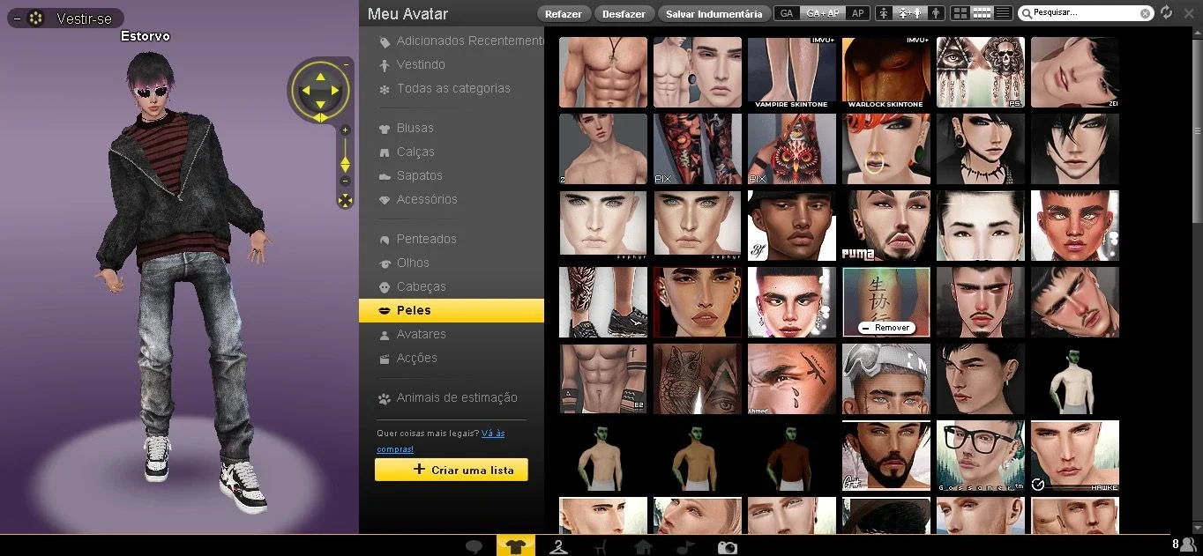Toggle the GA+AP rating filter
The height and width of the screenshot is (556, 1203).
pos(822,13)
